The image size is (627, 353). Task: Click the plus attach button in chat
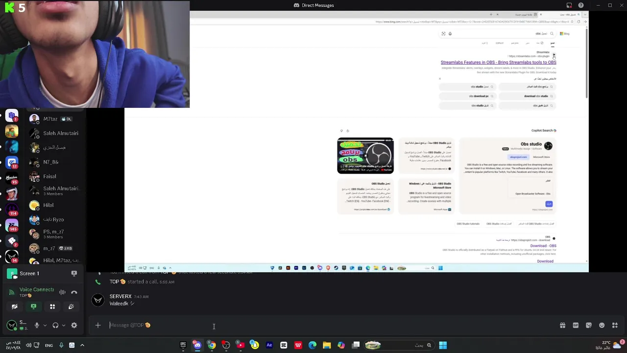98,325
